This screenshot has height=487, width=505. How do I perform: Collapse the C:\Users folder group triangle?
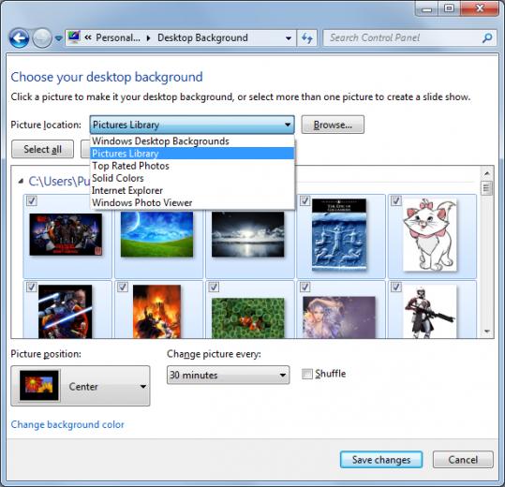coord(21,182)
